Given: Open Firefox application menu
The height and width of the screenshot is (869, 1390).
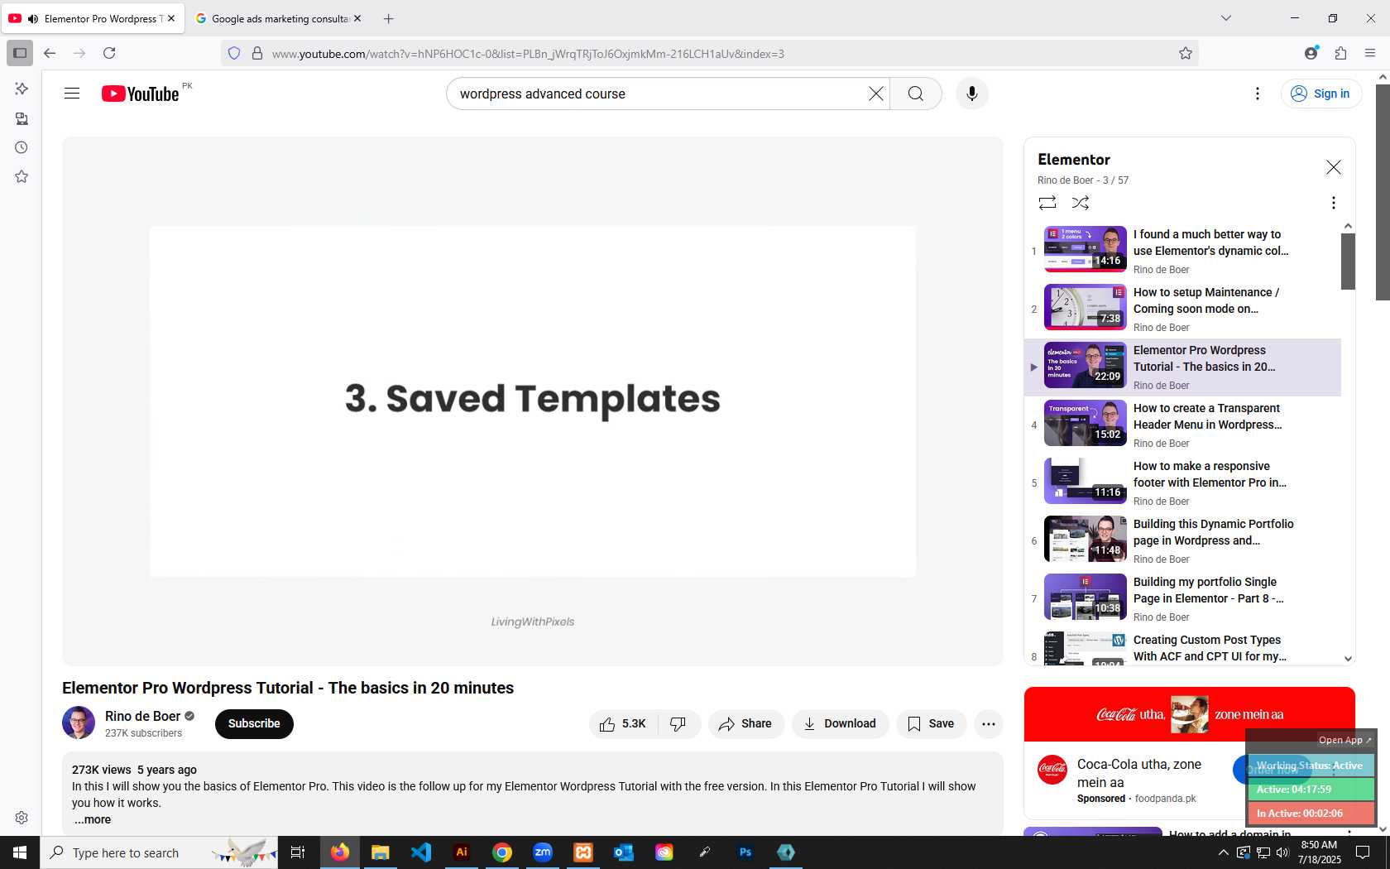Looking at the screenshot, I should click(x=1370, y=53).
